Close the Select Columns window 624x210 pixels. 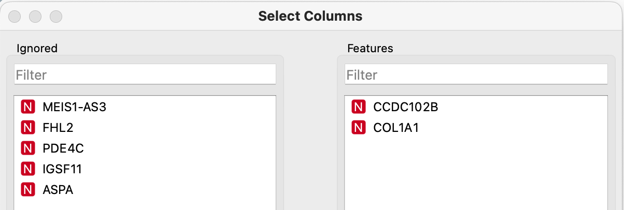click(x=15, y=16)
